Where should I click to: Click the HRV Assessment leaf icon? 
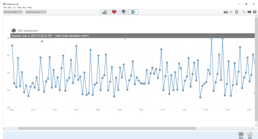[x=14, y=31]
